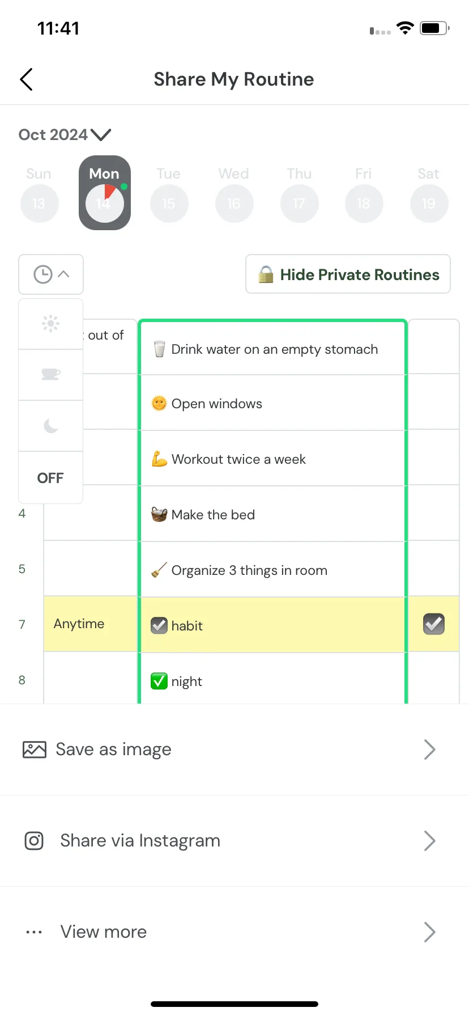Tap the padlock icon on Hide Private Routines

pyautogui.click(x=266, y=274)
